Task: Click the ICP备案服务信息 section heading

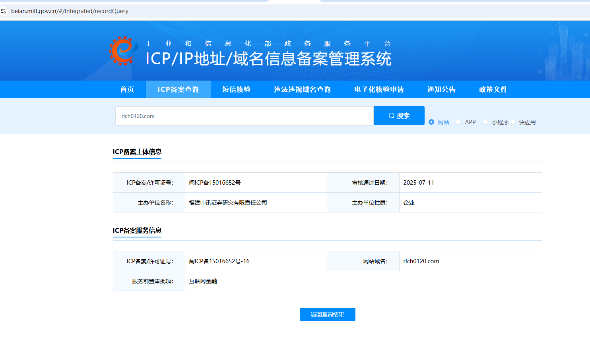Action: (137, 230)
